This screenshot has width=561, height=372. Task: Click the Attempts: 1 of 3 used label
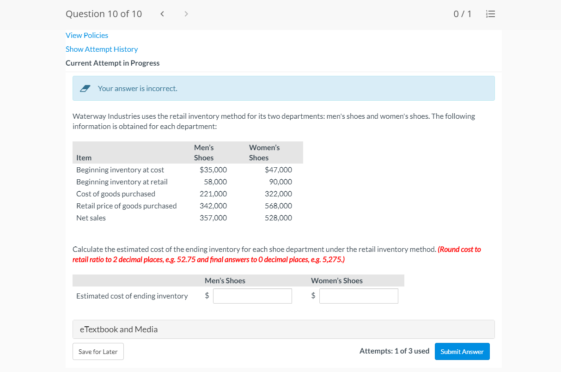click(x=394, y=351)
